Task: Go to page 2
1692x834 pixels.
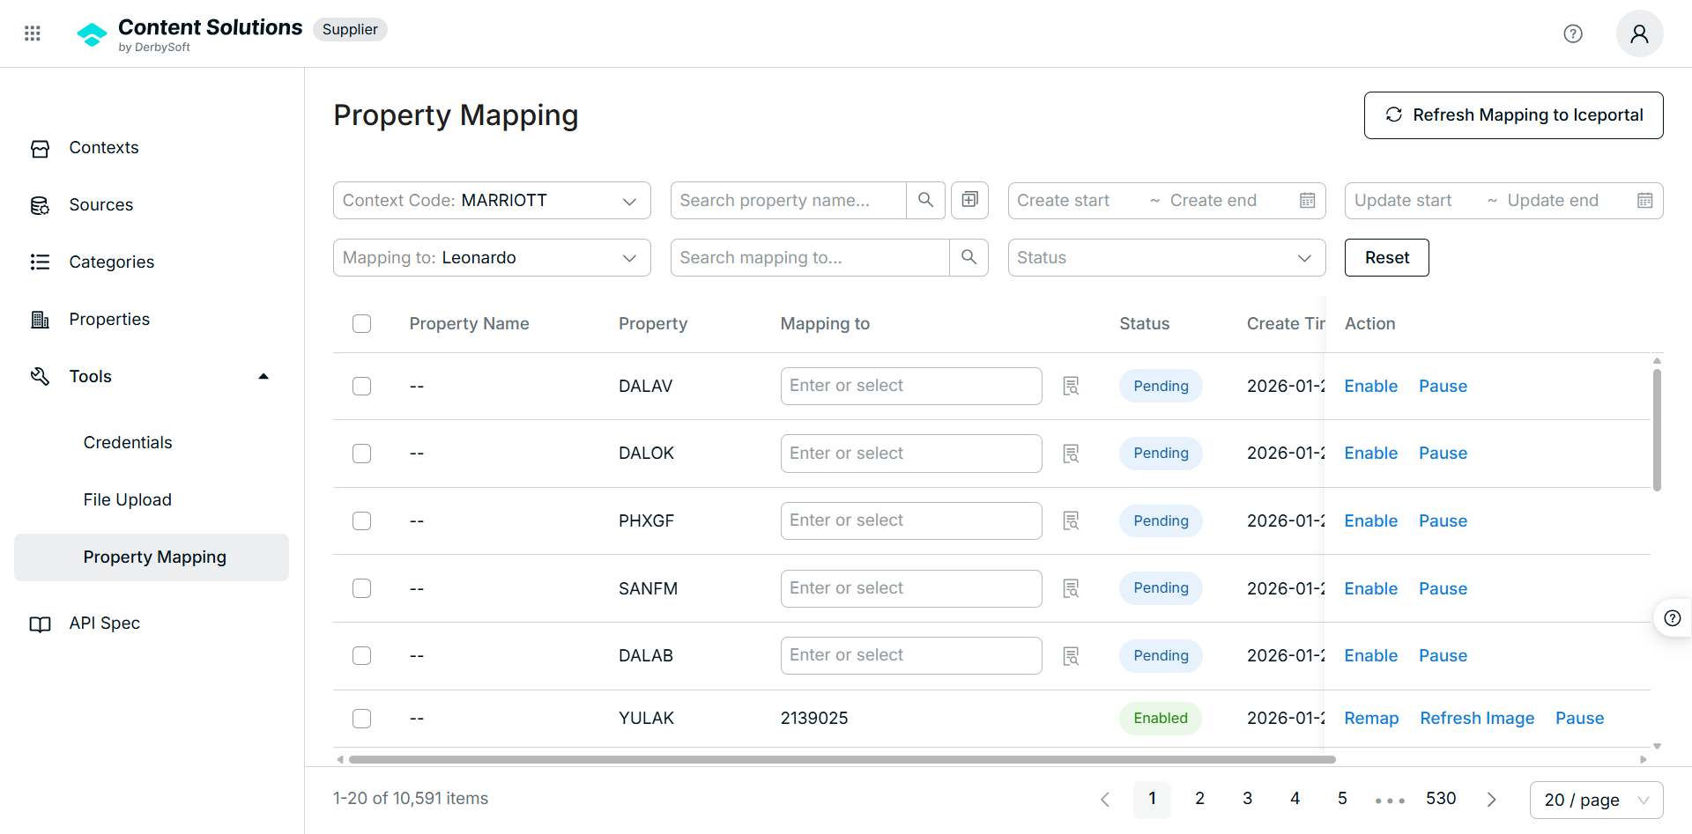Action: (1199, 799)
